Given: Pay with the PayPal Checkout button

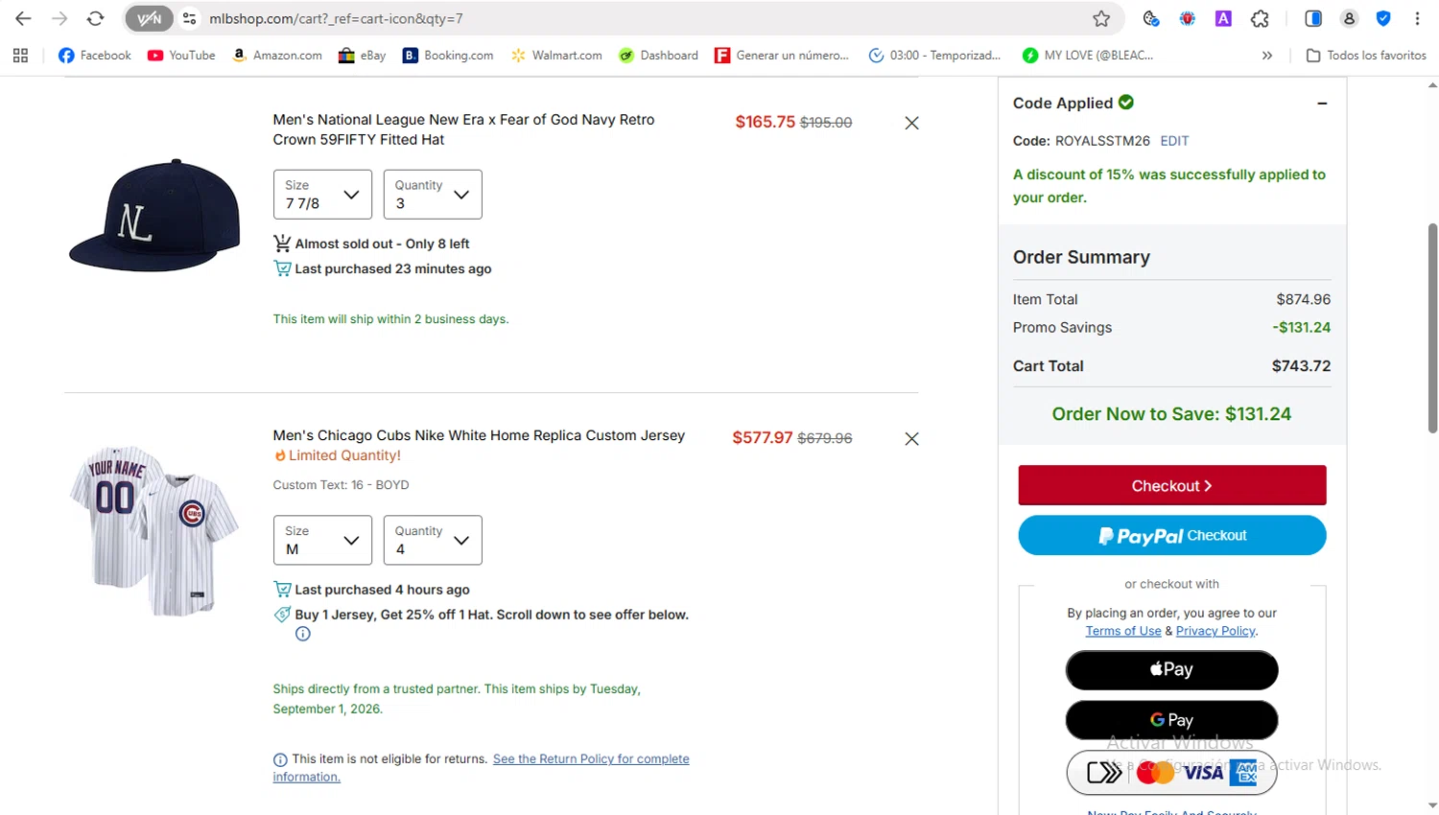Looking at the screenshot, I should coord(1171,535).
